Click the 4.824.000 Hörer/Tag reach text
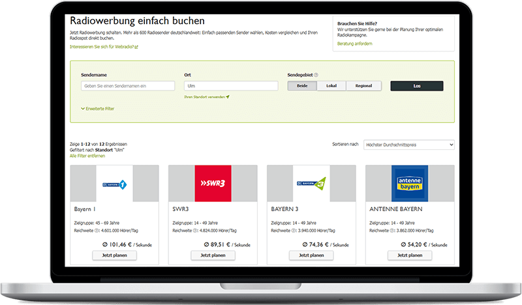522x305 pixels. [218, 231]
